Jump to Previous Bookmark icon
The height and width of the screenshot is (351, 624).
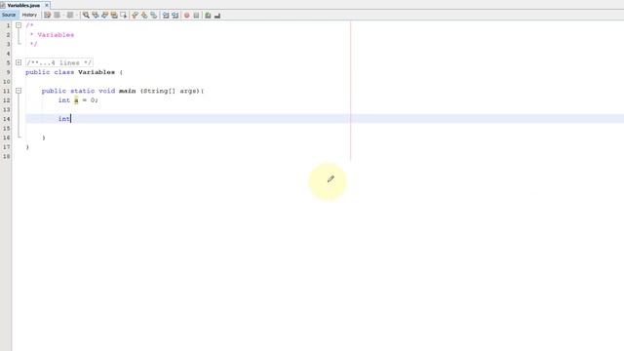[135, 16]
